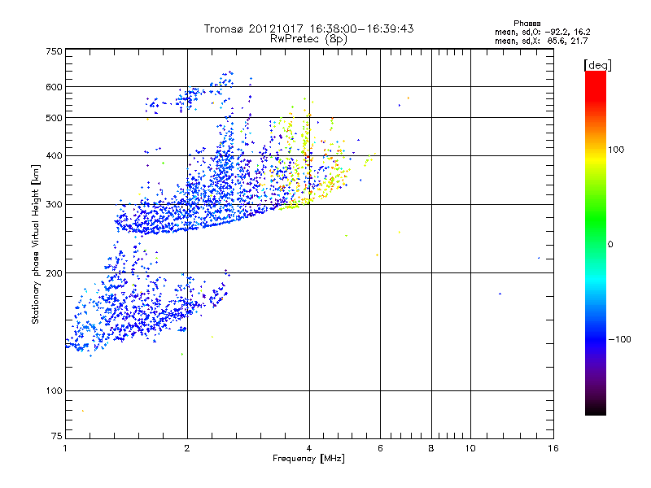Click the y-axis tick label '75'
The width and height of the screenshot is (651, 488).
(x=57, y=436)
